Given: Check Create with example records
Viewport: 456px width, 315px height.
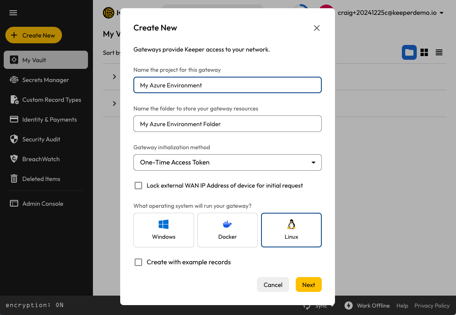Looking at the screenshot, I should coord(138,262).
